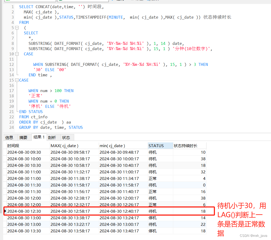The width and height of the screenshot is (271, 240).
Task: Click the current-row arrow indicator
Action: coord(5,211)
